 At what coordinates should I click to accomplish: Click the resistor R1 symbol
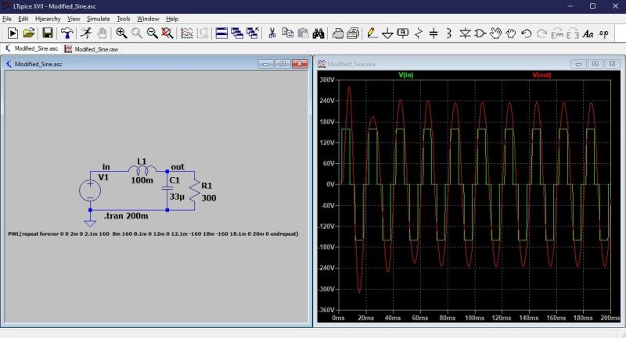(194, 190)
